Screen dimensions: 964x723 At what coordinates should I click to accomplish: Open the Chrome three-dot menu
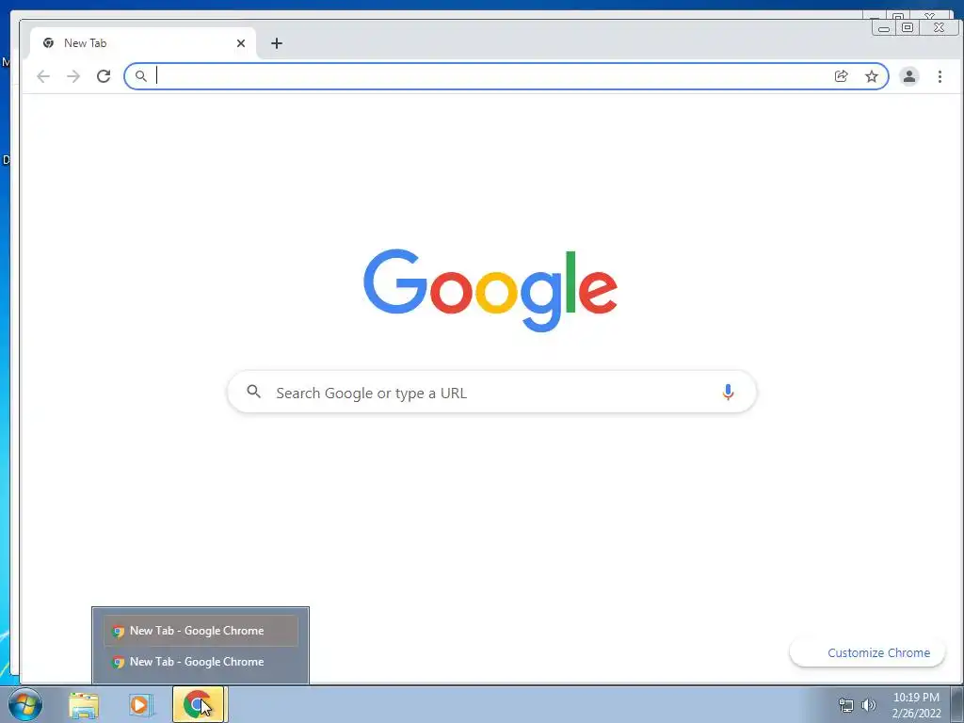(940, 76)
